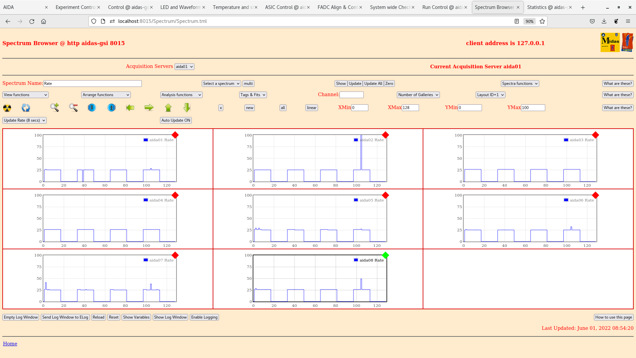
Task: Click the zoom out magnifier icon
Action: click(x=73, y=107)
